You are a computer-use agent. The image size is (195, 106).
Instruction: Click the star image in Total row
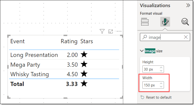coord(84,83)
